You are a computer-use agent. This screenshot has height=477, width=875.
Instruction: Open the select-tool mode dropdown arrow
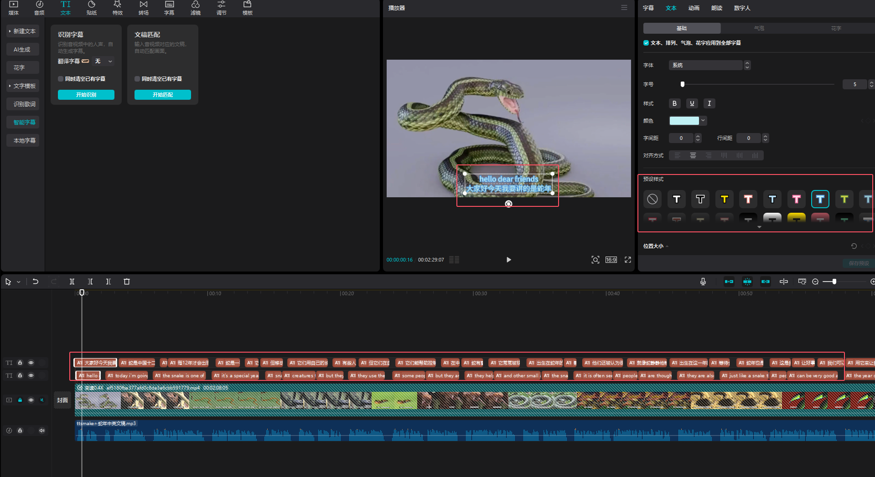(19, 282)
